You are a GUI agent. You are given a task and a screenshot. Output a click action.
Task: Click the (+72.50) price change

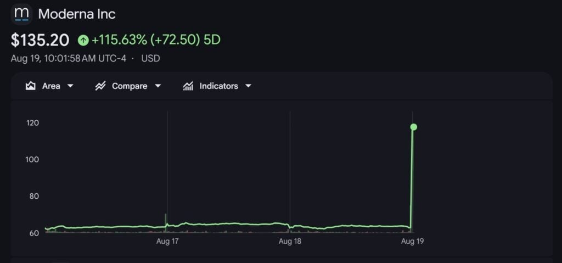pos(175,40)
